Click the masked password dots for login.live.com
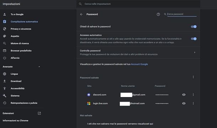Viewport: 217px width, 128px height. pos(162,103)
